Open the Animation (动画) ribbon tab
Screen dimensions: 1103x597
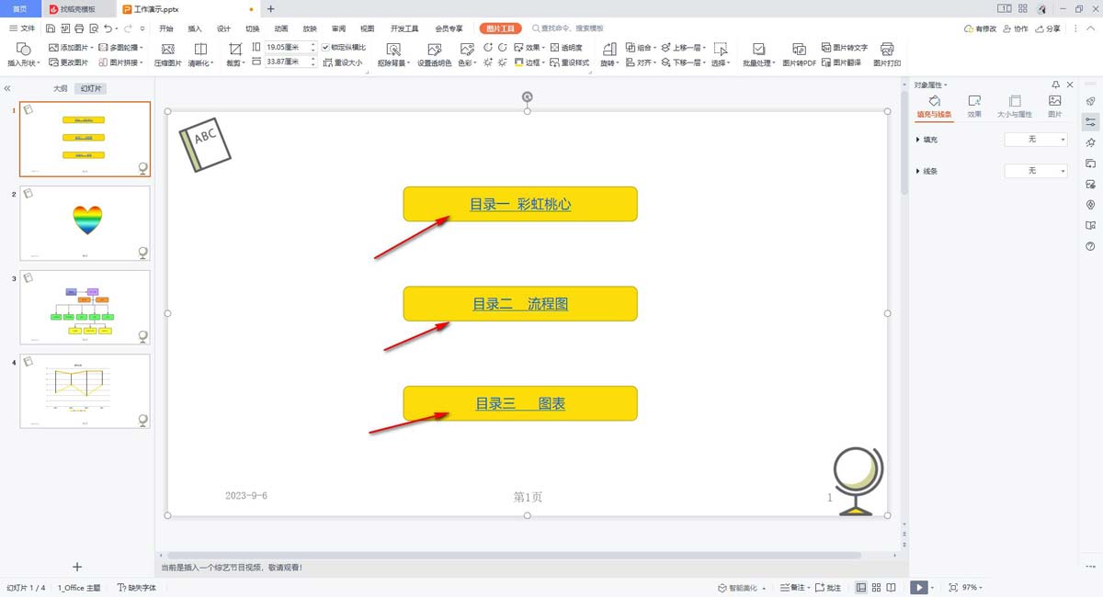(x=281, y=28)
